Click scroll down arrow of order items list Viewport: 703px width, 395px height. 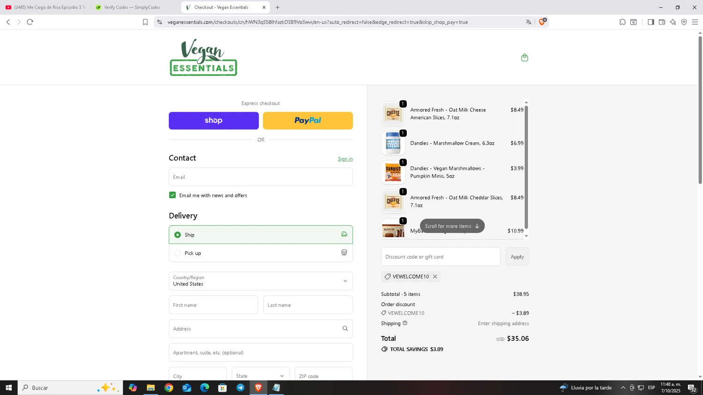526,236
